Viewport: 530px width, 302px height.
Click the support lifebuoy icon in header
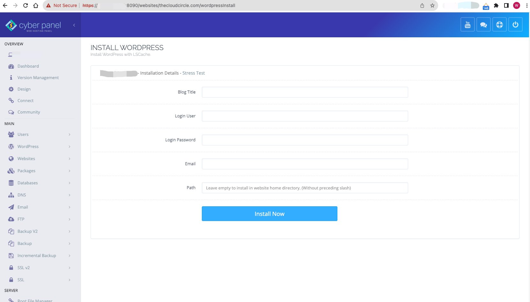click(499, 25)
